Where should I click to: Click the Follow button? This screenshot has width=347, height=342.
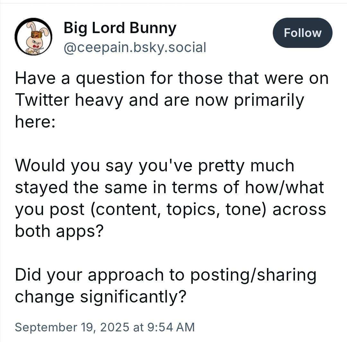tap(302, 33)
